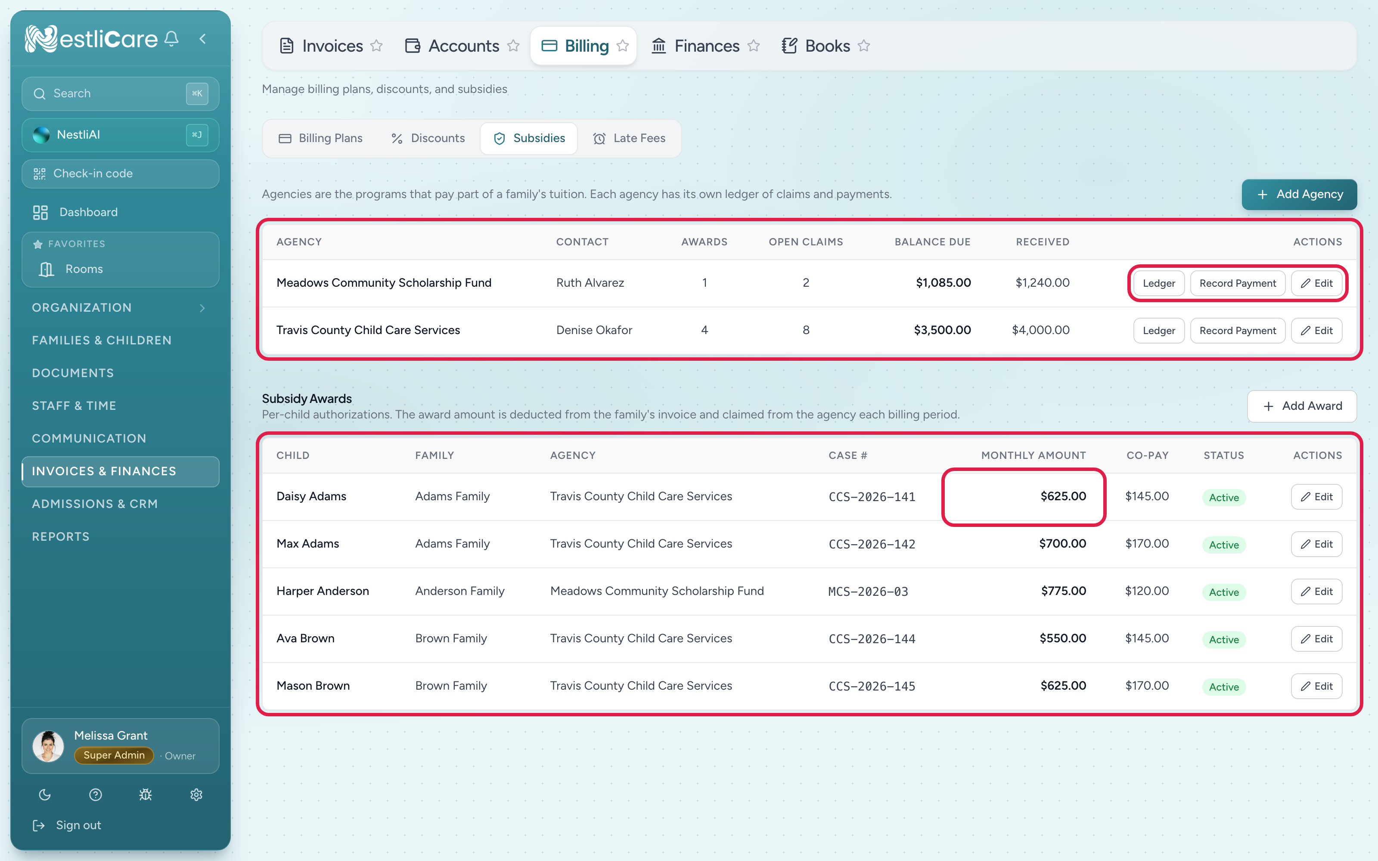Image resolution: width=1378 pixels, height=861 pixels.
Task: Toggle the Billing tab favorite star
Action: pos(622,46)
